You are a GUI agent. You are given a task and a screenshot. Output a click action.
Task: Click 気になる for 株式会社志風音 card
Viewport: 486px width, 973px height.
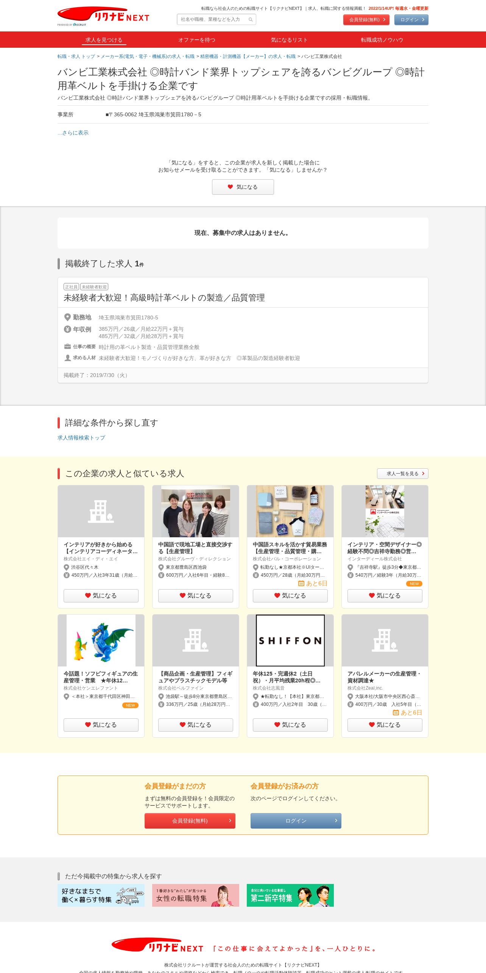(x=290, y=725)
